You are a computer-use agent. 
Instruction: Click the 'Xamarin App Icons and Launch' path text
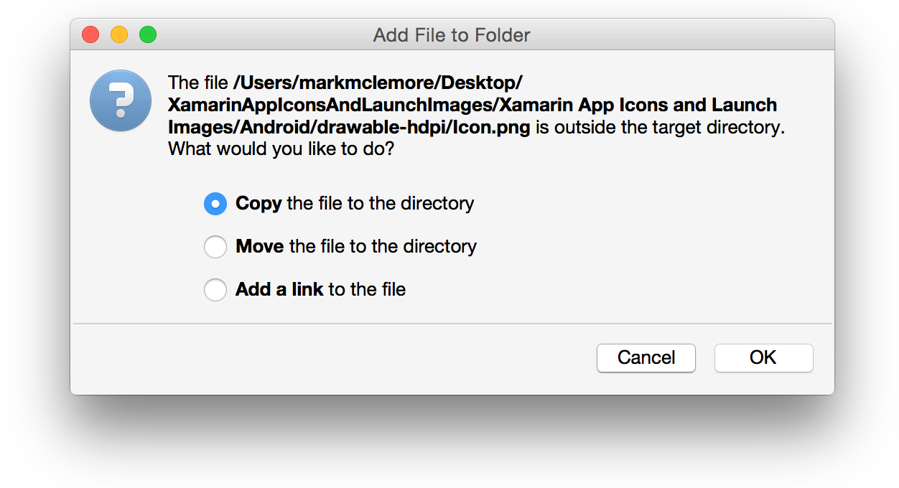(x=638, y=105)
